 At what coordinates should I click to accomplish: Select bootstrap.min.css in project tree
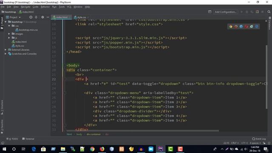pyautogui.click(x=26, y=30)
